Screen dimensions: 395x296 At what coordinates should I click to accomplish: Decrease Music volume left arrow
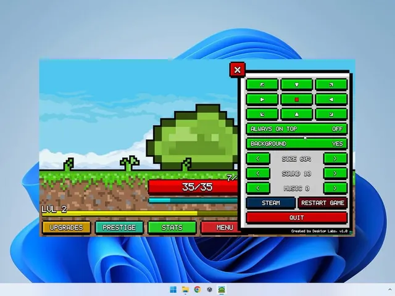click(x=258, y=188)
